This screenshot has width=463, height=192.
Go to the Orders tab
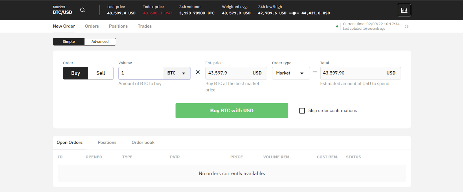[92, 26]
